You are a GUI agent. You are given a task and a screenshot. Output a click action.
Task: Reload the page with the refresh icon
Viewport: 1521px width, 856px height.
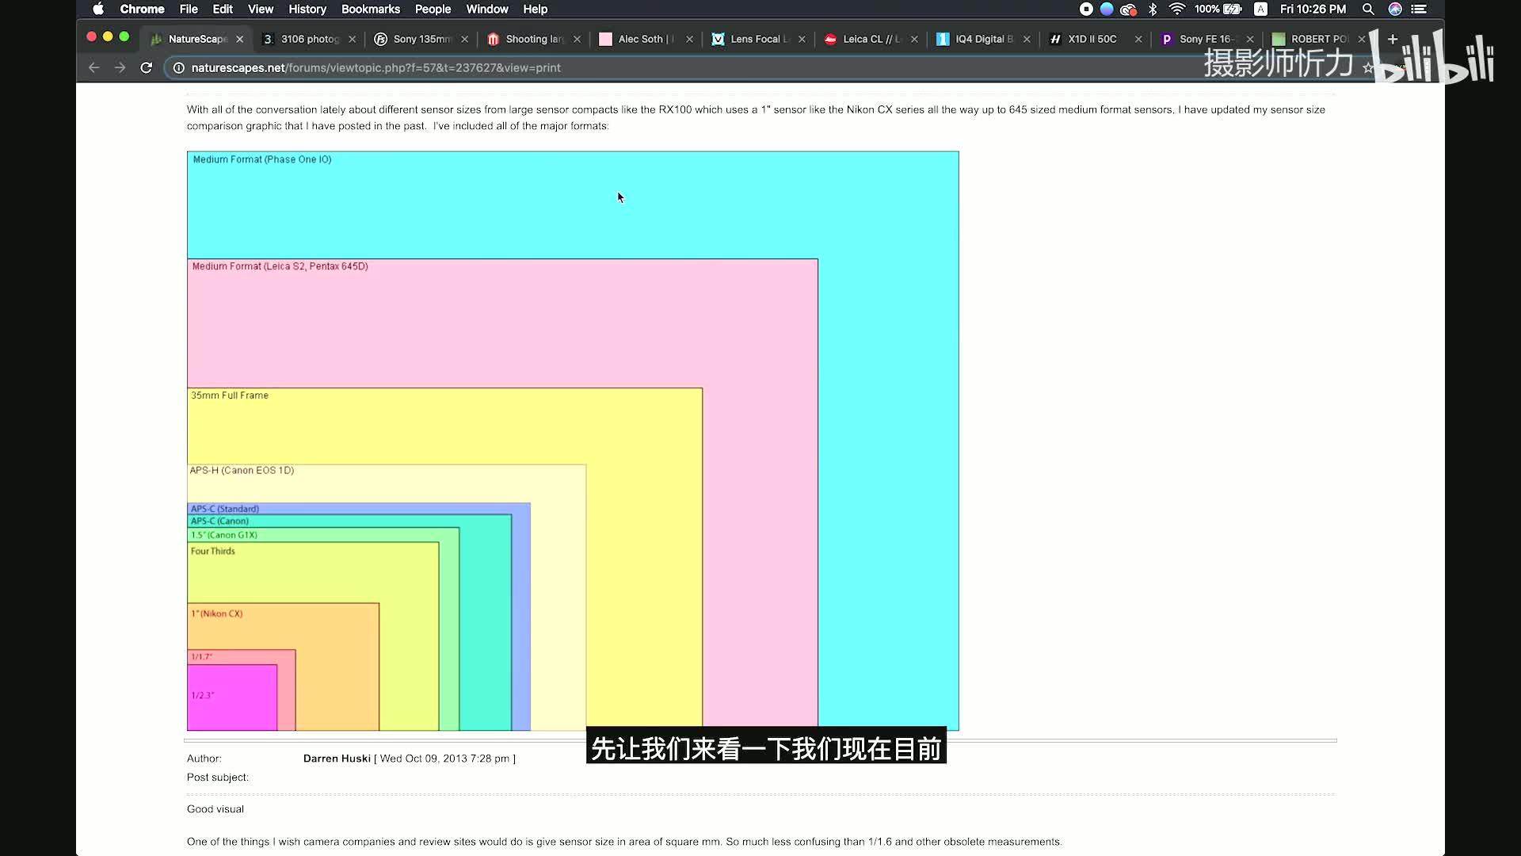(146, 68)
